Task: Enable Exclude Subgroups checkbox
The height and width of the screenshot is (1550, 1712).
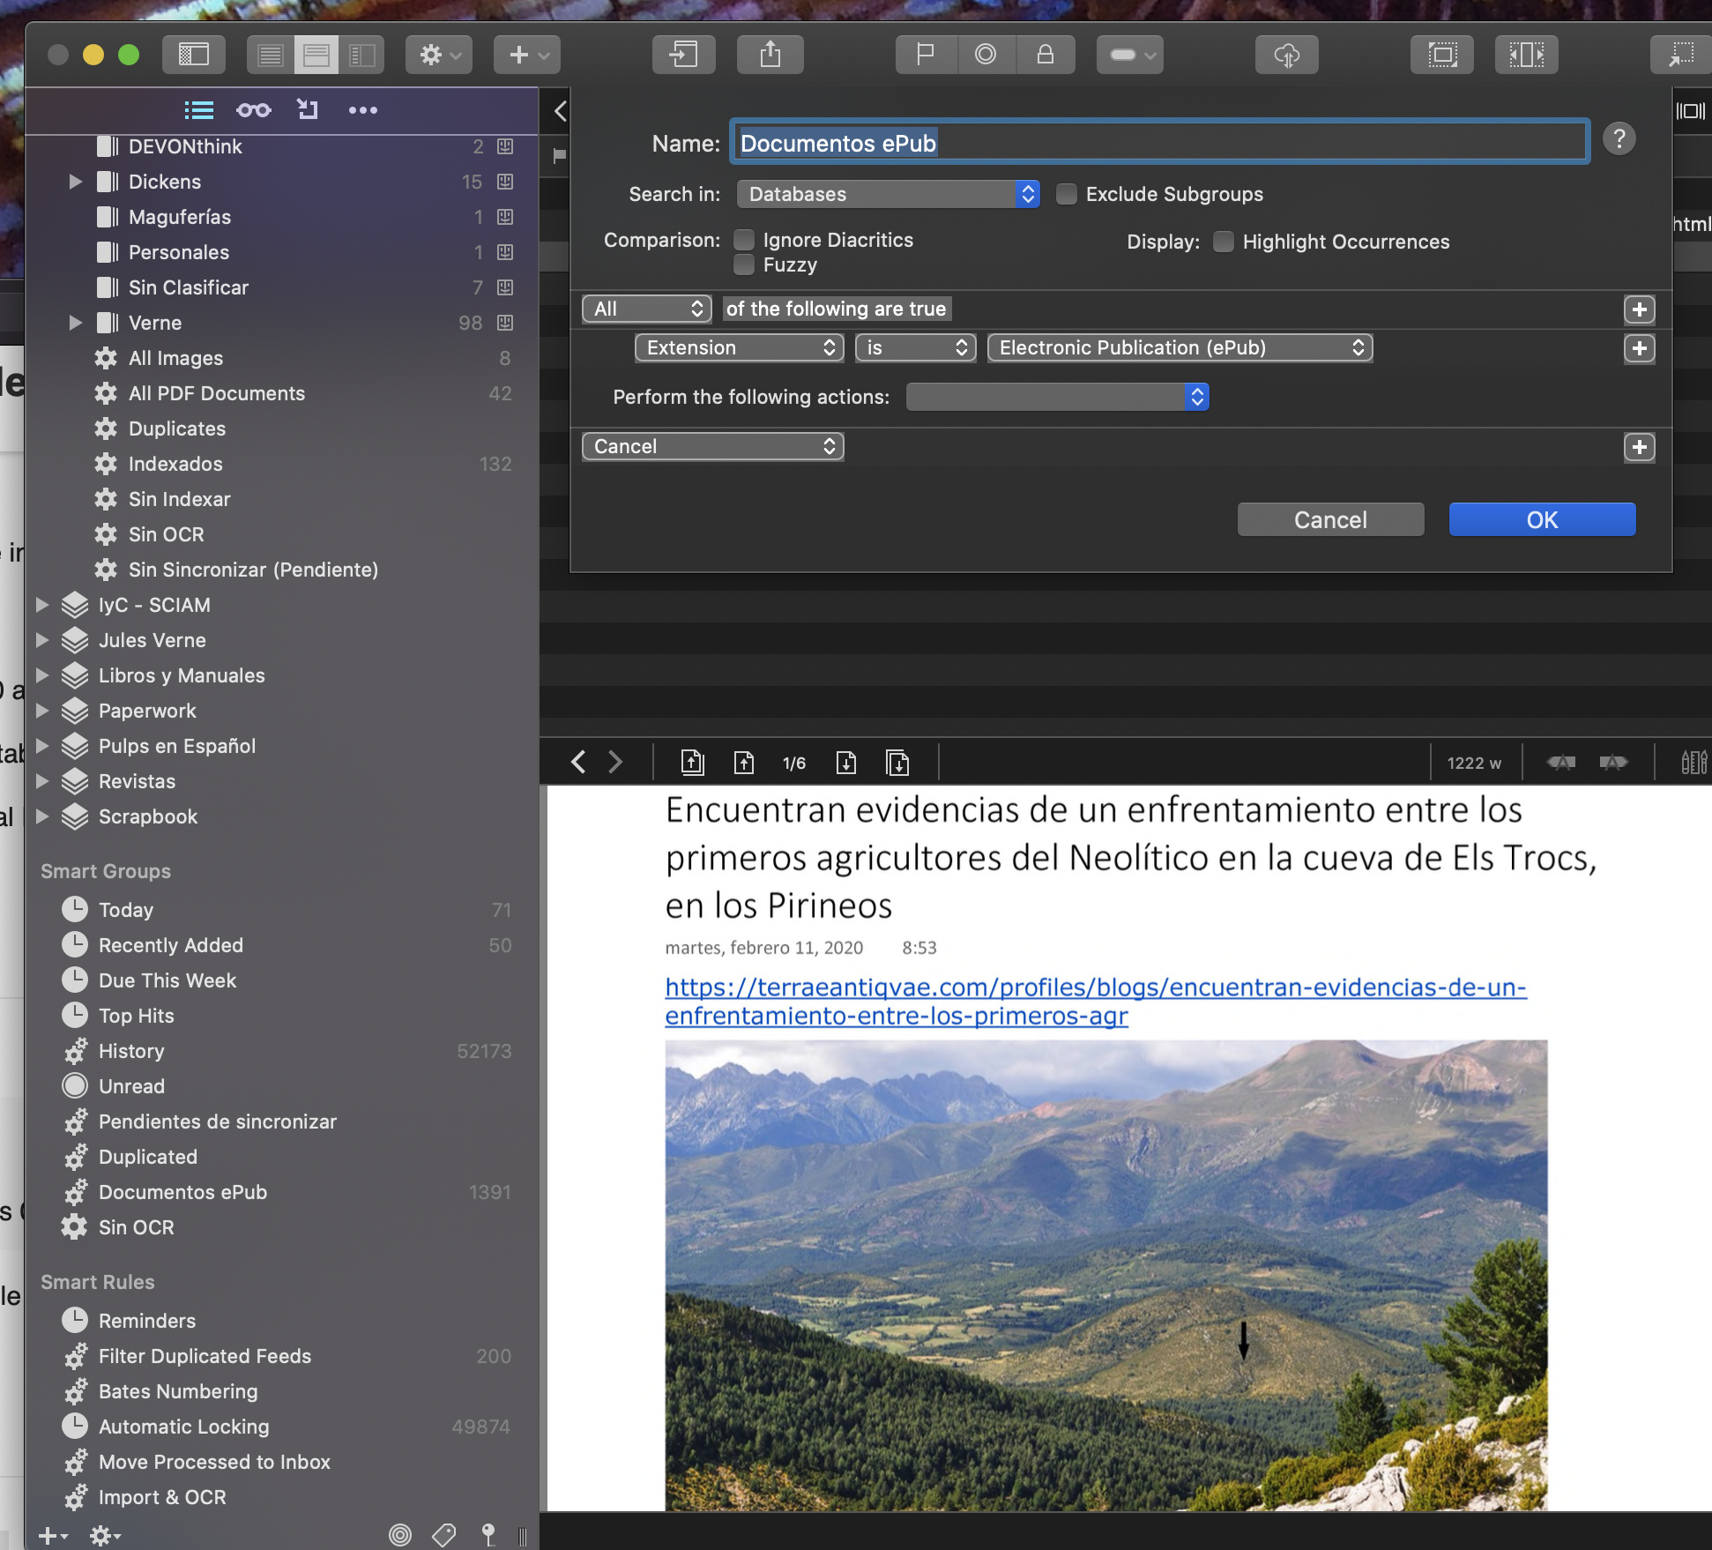Action: coord(1067,194)
